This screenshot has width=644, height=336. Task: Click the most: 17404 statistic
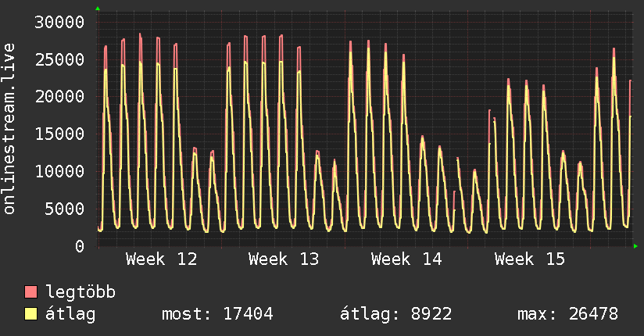click(218, 314)
